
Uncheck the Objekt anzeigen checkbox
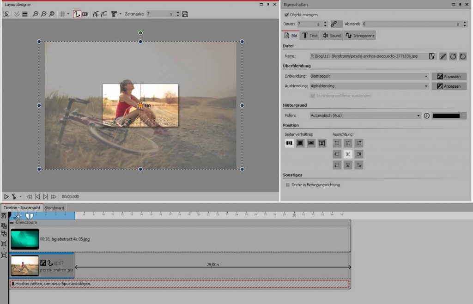tap(286, 15)
